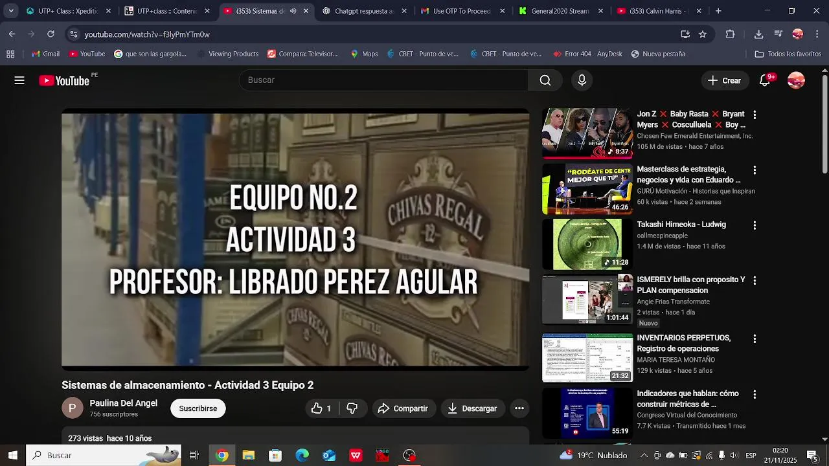The height and width of the screenshot is (466, 829).
Task: Launch Microsoft Edge from taskbar
Action: [x=302, y=456]
